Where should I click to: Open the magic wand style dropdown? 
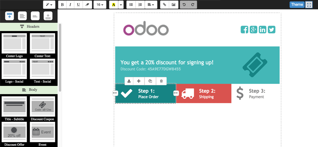pos(49,5)
